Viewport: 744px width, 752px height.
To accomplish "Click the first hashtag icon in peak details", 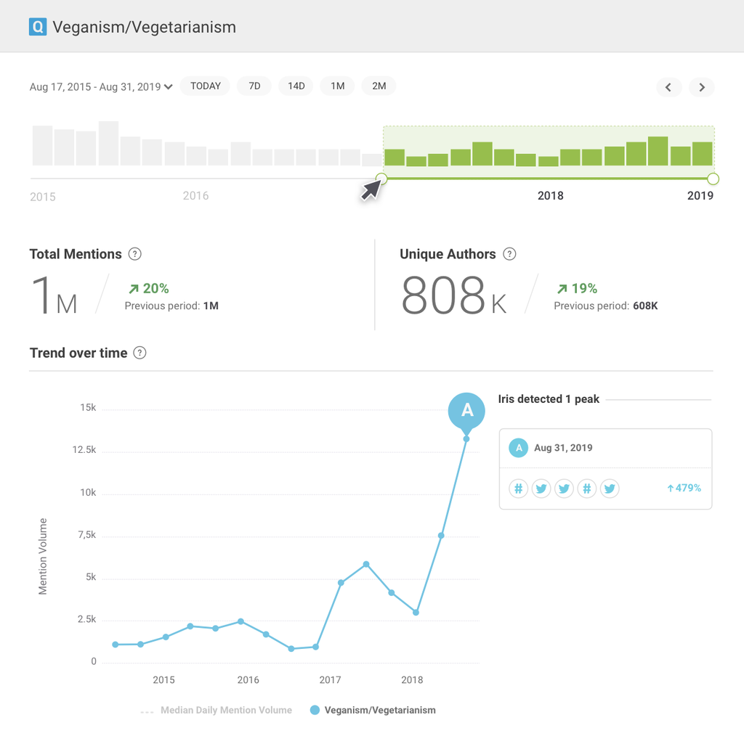I will tap(518, 489).
